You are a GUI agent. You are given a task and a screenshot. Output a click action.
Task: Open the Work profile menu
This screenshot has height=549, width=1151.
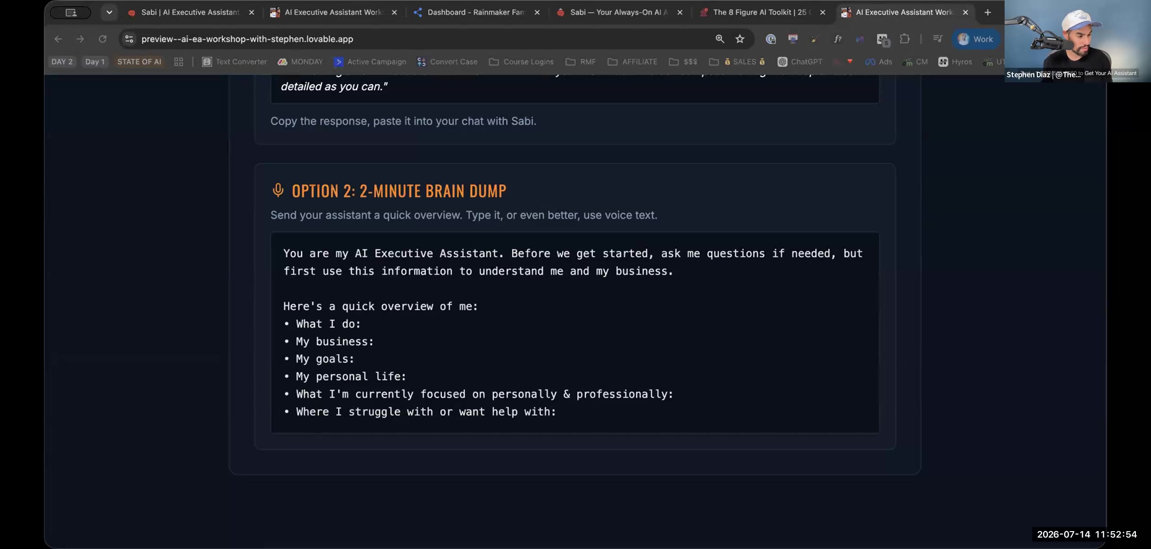tap(975, 39)
